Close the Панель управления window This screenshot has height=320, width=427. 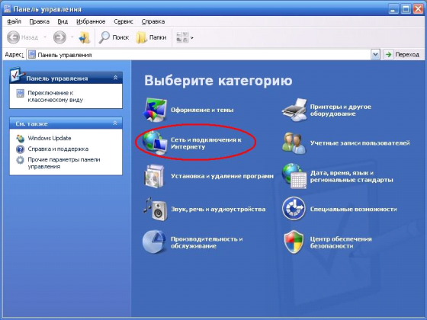pyautogui.click(x=418, y=9)
